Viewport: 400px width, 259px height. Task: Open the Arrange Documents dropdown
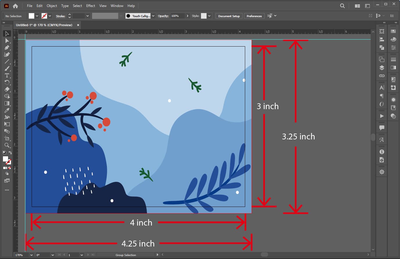tap(358, 6)
